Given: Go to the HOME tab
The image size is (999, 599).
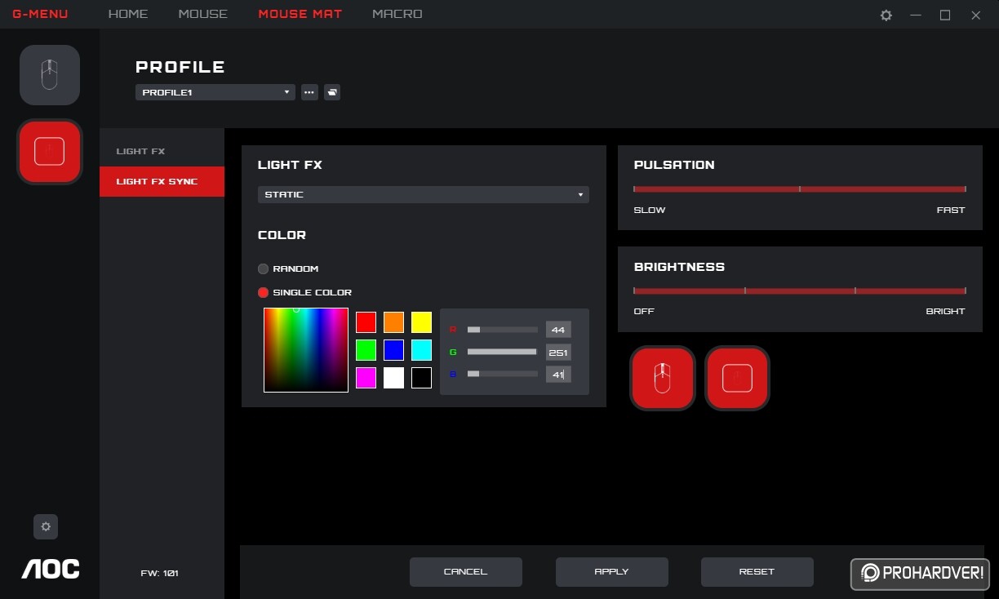Looking at the screenshot, I should pyautogui.click(x=128, y=14).
